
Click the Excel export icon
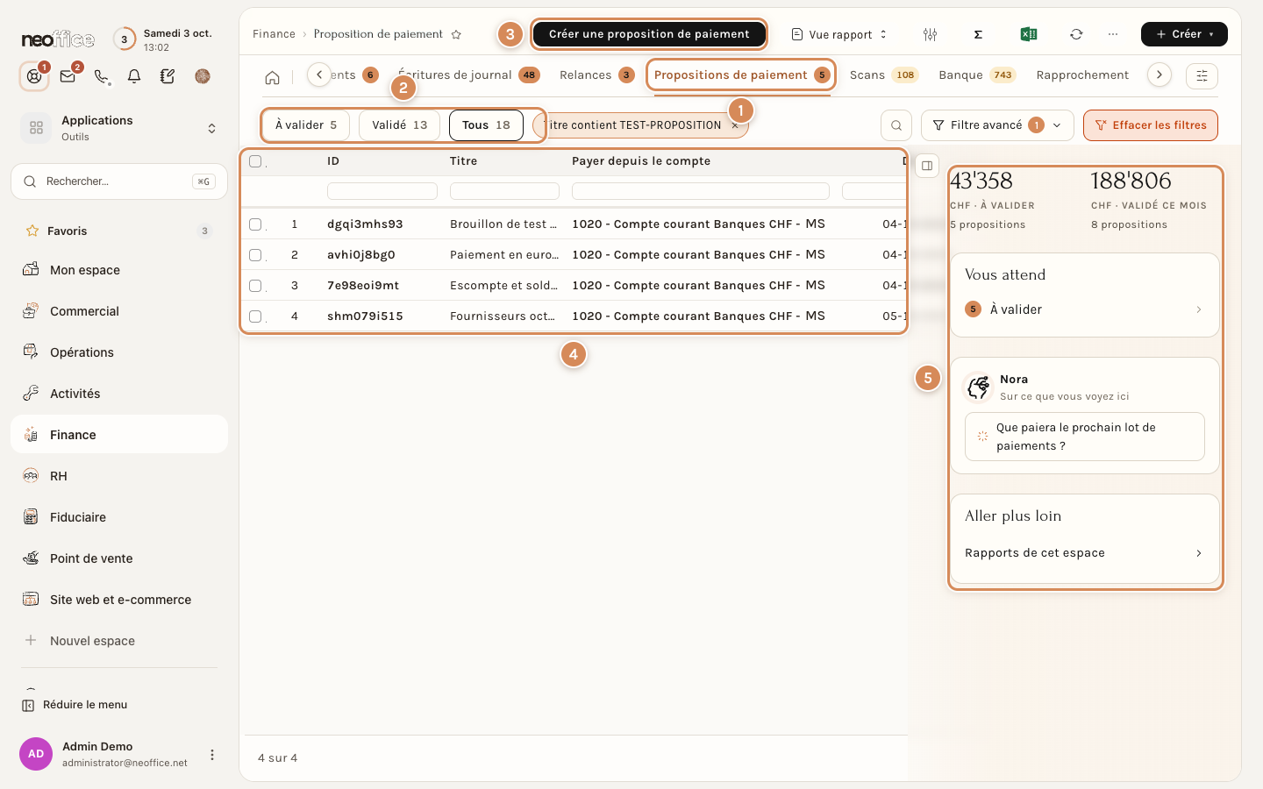tap(1029, 34)
